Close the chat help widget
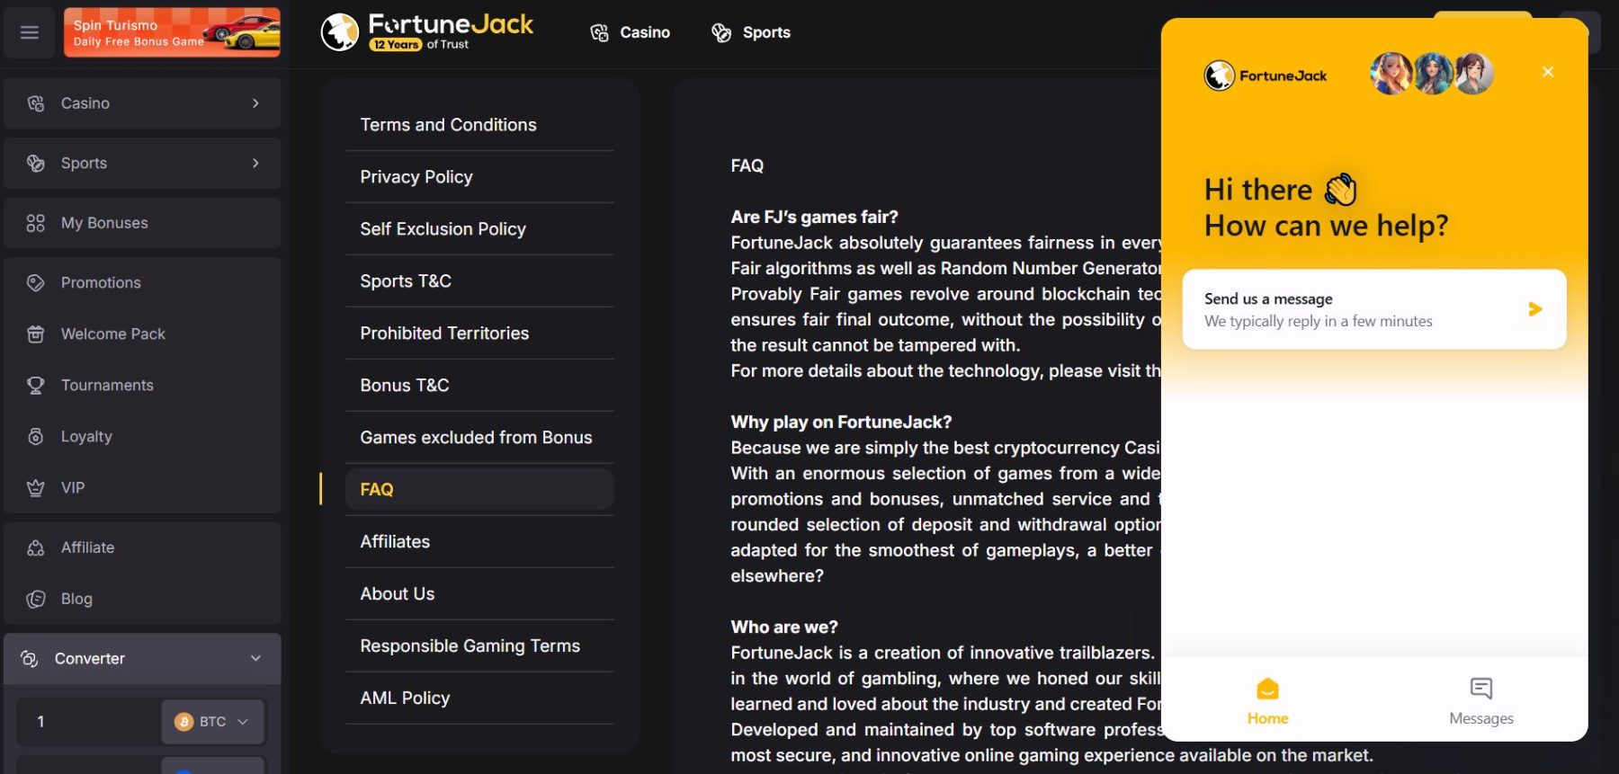Screen dimensions: 1619x774 [x=1547, y=72]
